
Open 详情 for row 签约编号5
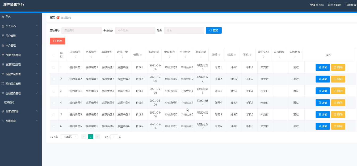(323, 115)
